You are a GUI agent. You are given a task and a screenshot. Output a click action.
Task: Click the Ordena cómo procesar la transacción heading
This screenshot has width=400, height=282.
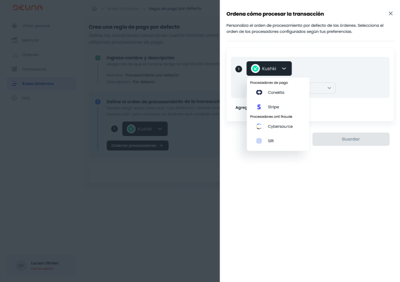(x=275, y=14)
